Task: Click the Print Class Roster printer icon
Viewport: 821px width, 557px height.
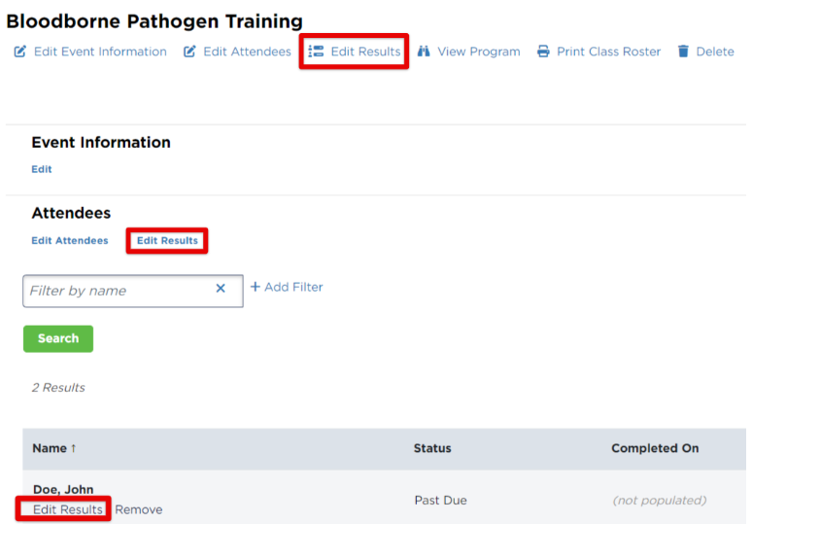Action: [x=543, y=52]
